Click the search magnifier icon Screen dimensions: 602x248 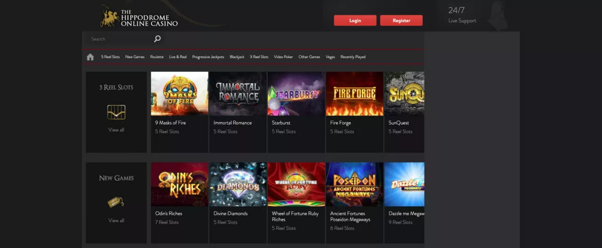[x=157, y=39]
